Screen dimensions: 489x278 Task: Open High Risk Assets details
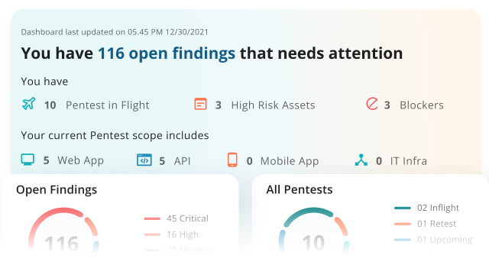[x=273, y=105]
